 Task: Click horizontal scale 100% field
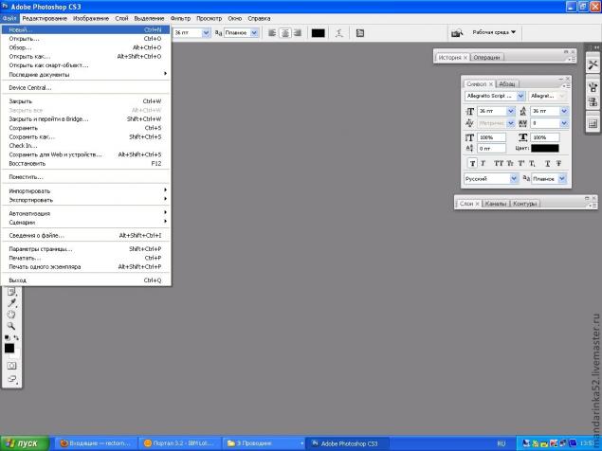[x=545, y=137]
